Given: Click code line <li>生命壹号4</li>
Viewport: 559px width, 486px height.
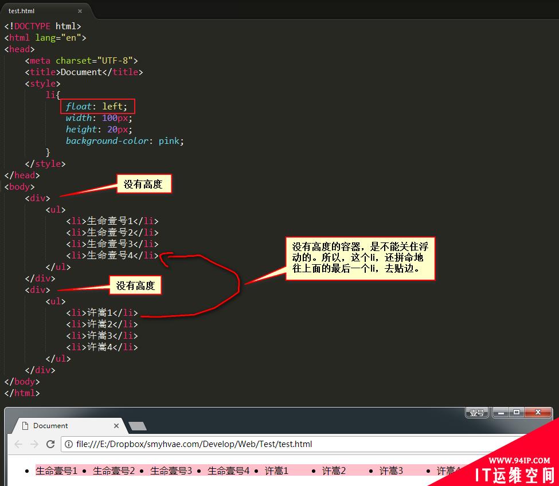Looking at the screenshot, I should (x=112, y=255).
